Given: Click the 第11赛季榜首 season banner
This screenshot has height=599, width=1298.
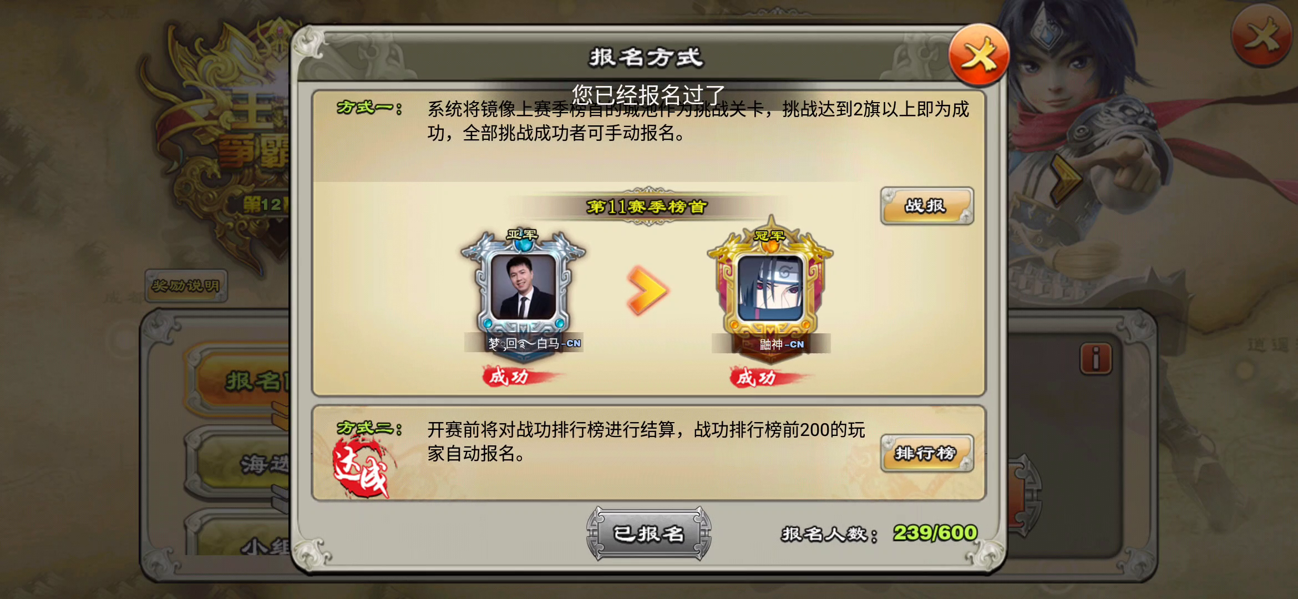Looking at the screenshot, I should tap(647, 206).
